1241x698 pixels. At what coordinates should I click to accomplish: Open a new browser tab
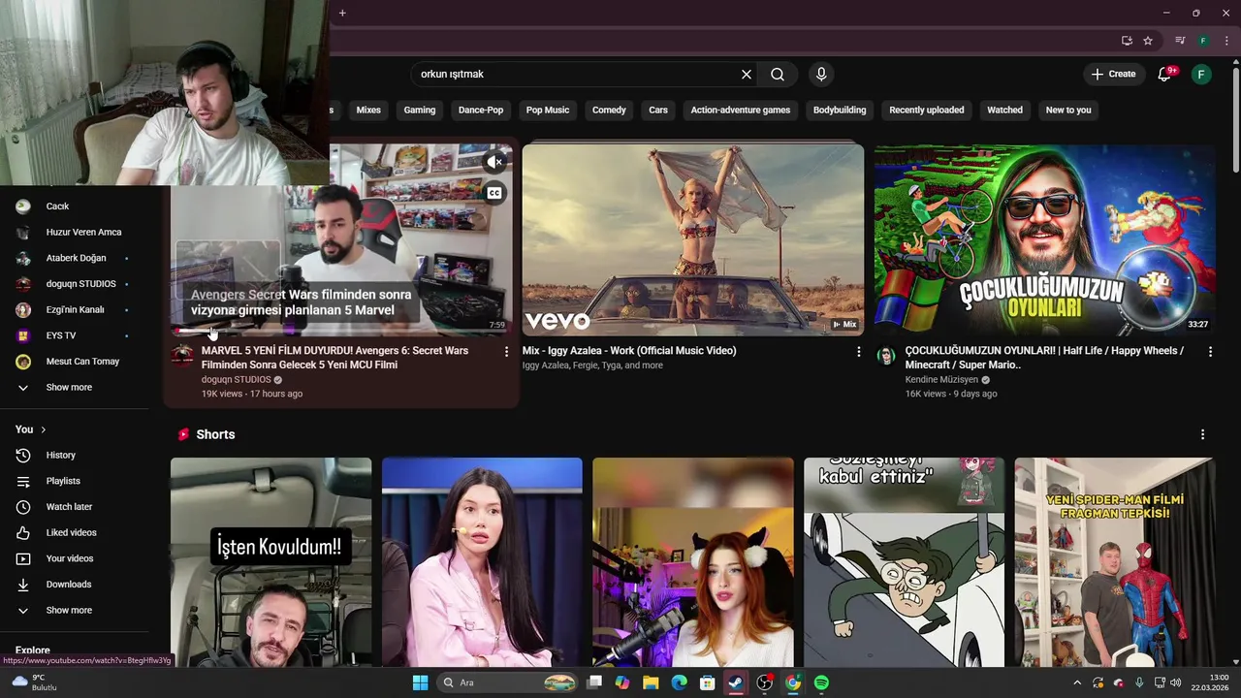pos(342,13)
